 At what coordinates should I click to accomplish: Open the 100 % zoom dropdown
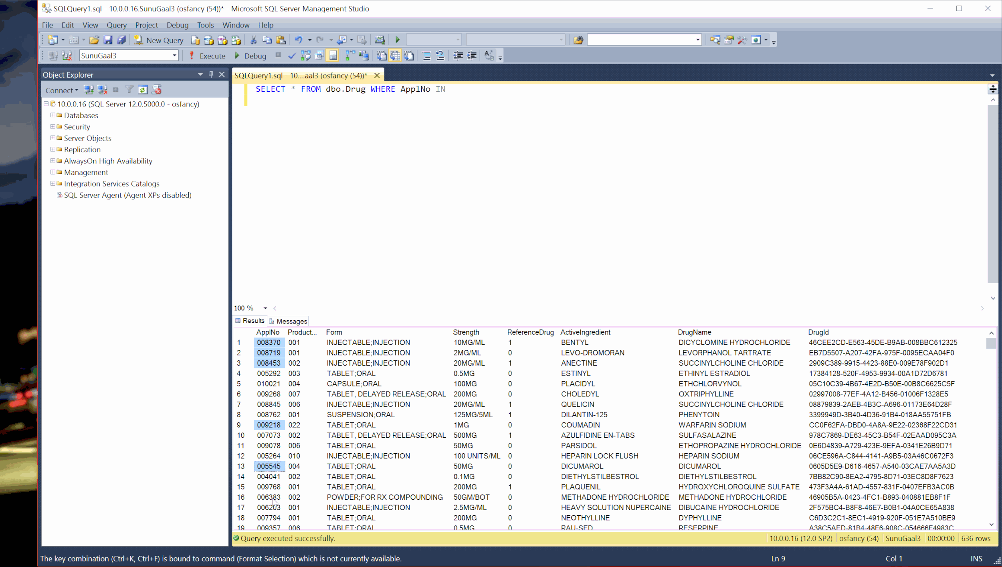point(265,308)
